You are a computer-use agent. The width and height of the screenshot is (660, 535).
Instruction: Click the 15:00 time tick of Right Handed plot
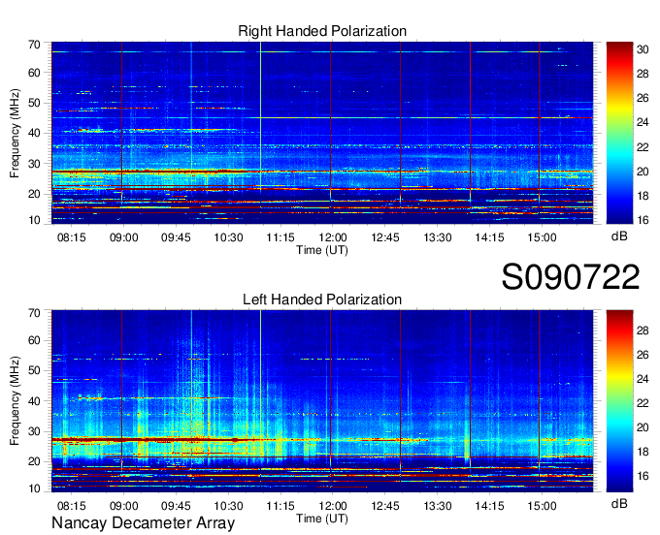pyautogui.click(x=543, y=237)
